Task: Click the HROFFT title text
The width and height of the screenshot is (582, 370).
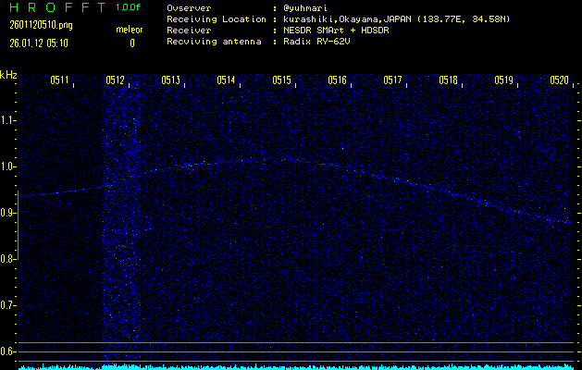Action: 54,7
